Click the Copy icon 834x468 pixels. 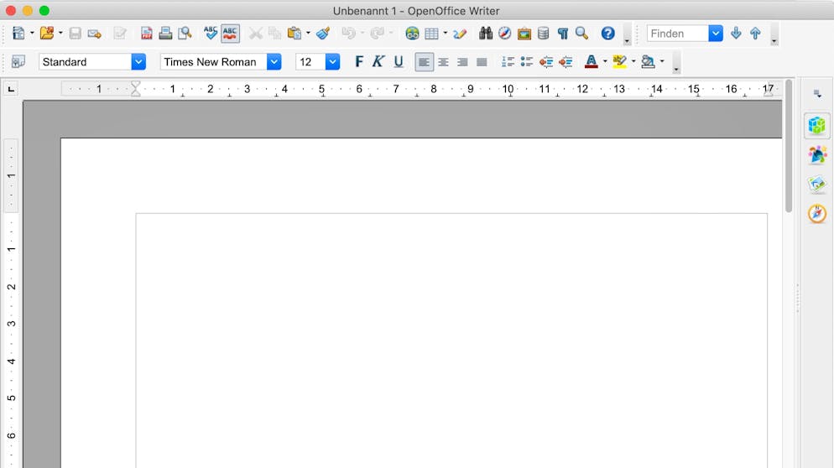click(274, 34)
